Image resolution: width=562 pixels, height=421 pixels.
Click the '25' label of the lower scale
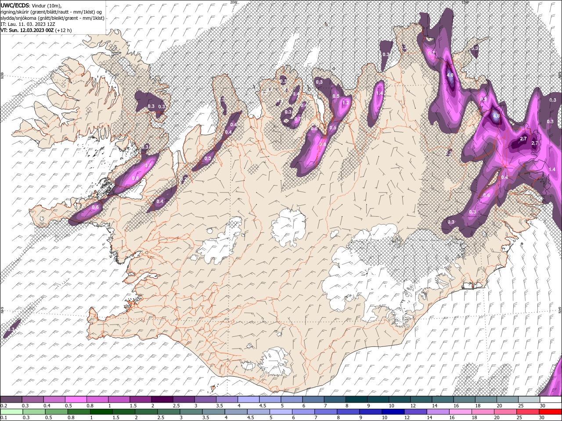coord(519,418)
